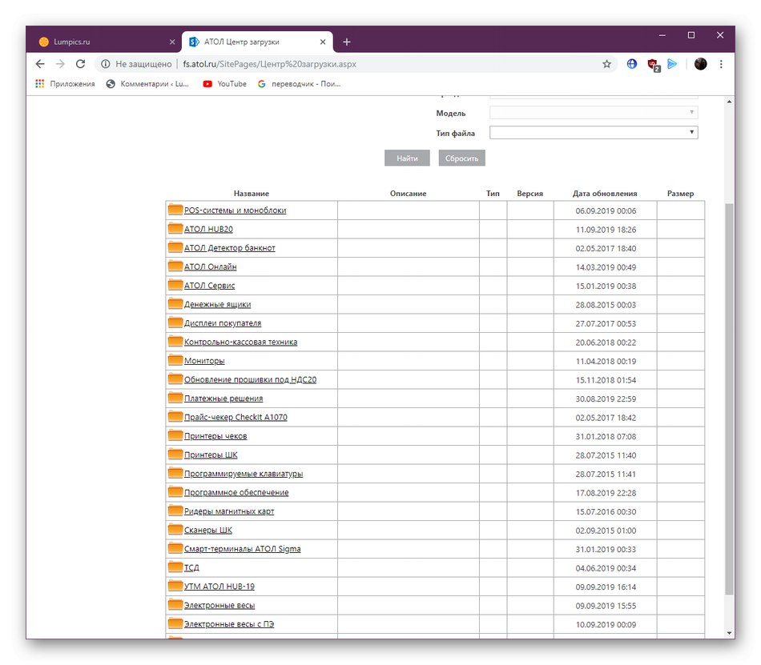Click the Название column header
761x665 pixels.
[251, 194]
